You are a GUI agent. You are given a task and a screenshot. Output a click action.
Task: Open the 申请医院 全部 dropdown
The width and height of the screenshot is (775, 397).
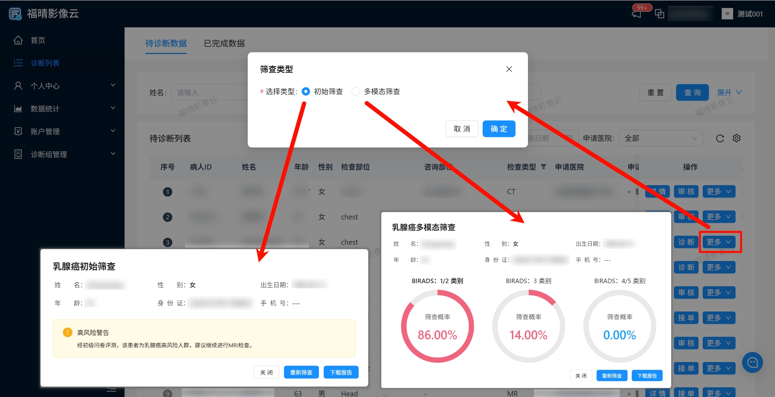[660, 138]
